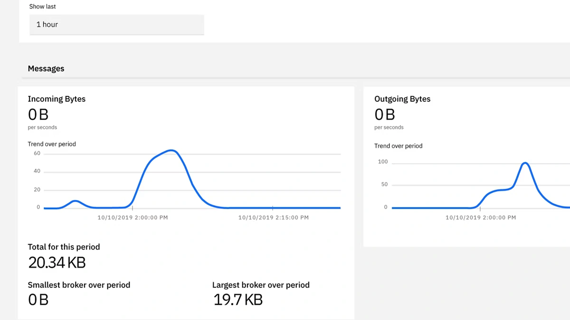Click the Outgoing Bytes card title

point(402,99)
